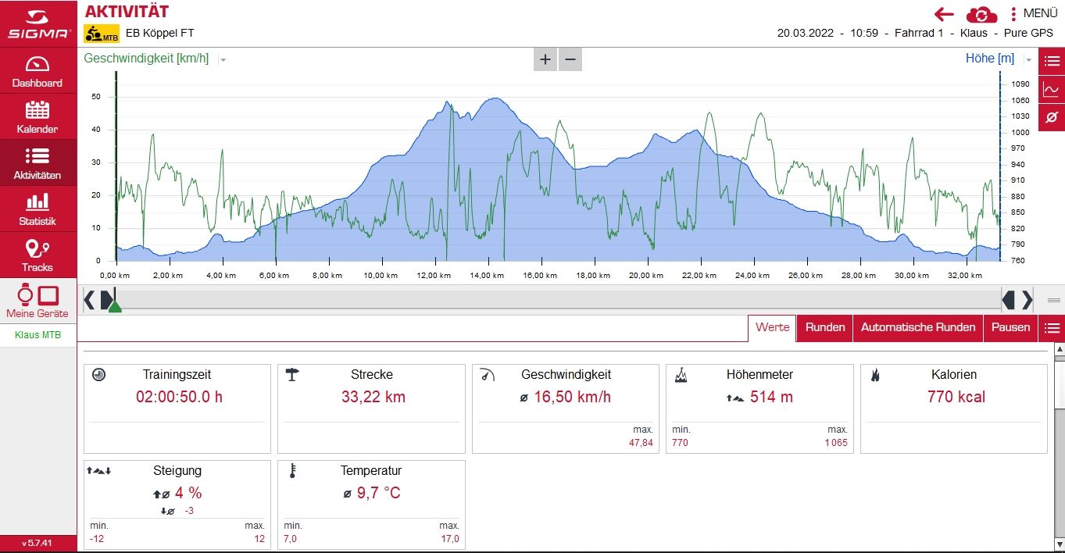Screen dimensions: 1065x553
Task: Go to Statistik in the sidebar
Action: [x=38, y=209]
